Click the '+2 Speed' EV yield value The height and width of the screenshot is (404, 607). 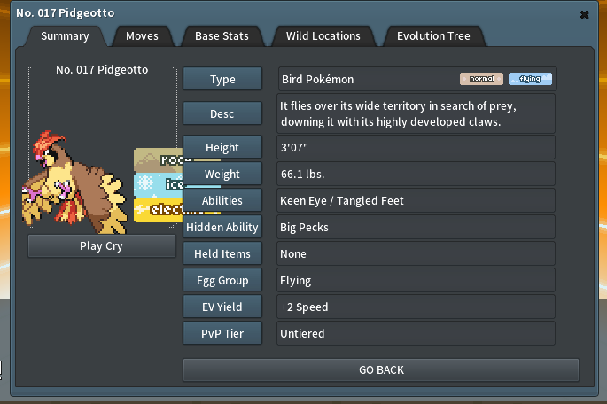(x=304, y=307)
